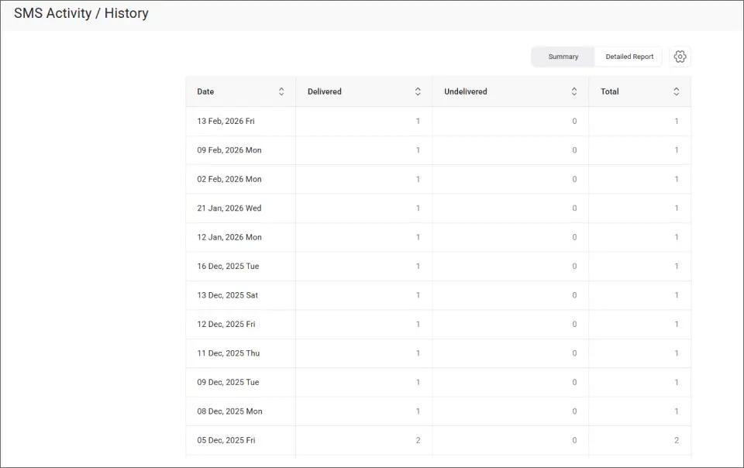Expand sorting options on the Date header
Image resolution: width=744 pixels, height=468 pixels.
(x=282, y=91)
